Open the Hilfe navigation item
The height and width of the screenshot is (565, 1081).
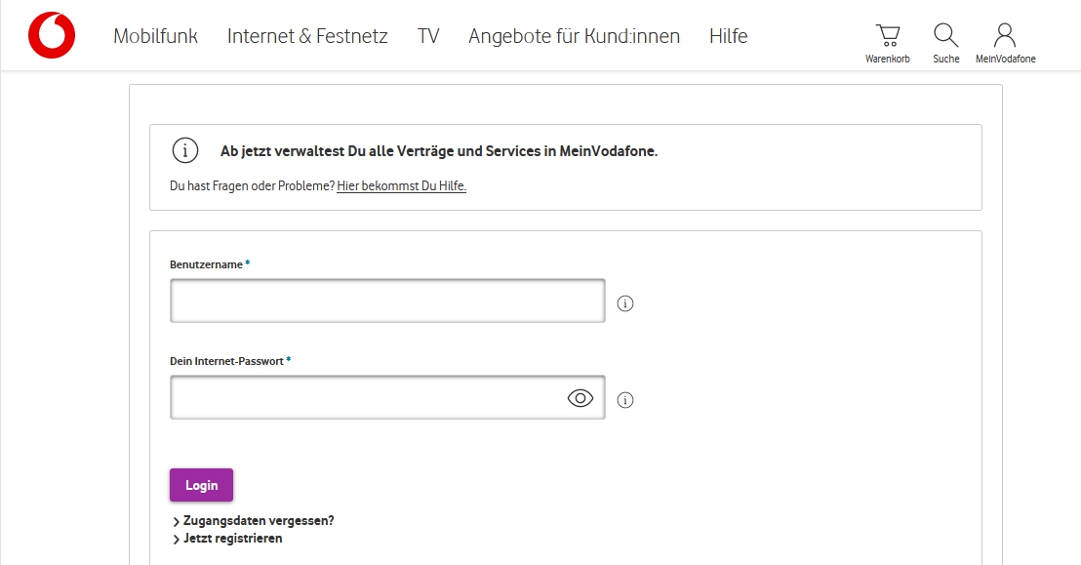[728, 36]
